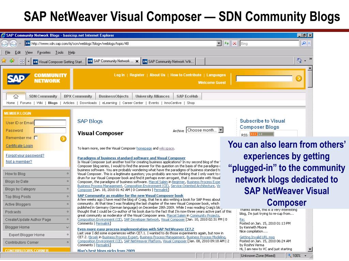This screenshot has height=261, width=349.
Task: Click the house icon navigation tab
Action: pos(16,96)
